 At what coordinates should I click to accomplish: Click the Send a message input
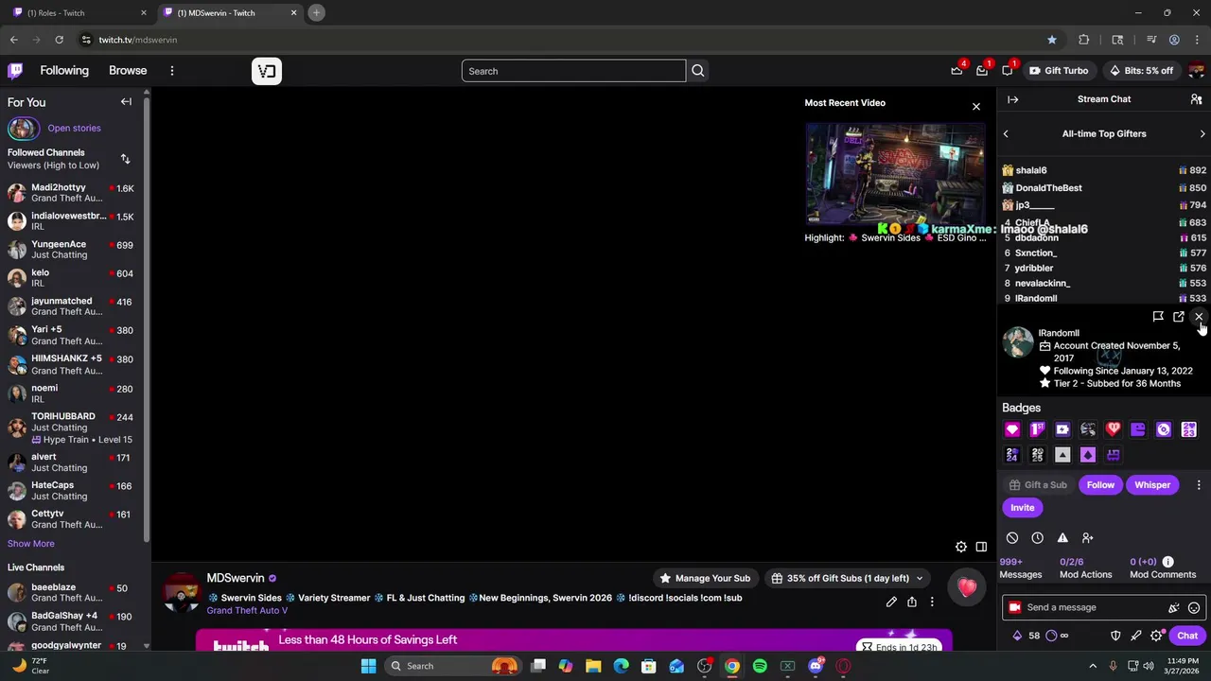[1102, 608]
